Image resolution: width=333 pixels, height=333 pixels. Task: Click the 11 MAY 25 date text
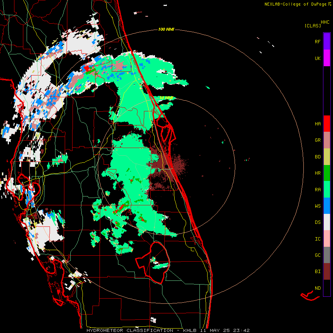point(214,330)
